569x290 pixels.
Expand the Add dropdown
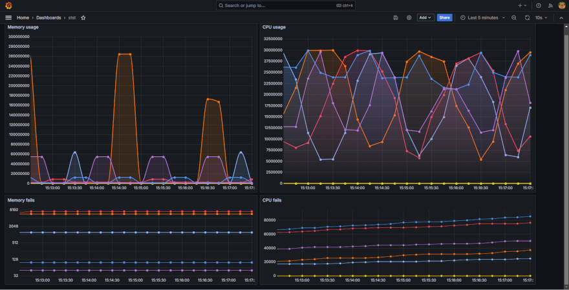(425, 17)
